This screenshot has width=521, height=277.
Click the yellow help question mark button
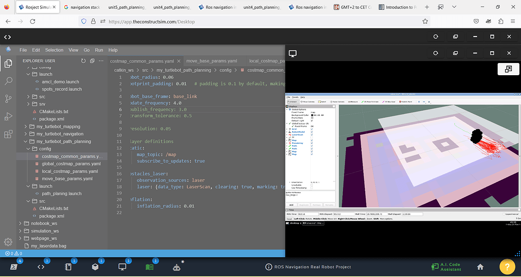pos(507,267)
